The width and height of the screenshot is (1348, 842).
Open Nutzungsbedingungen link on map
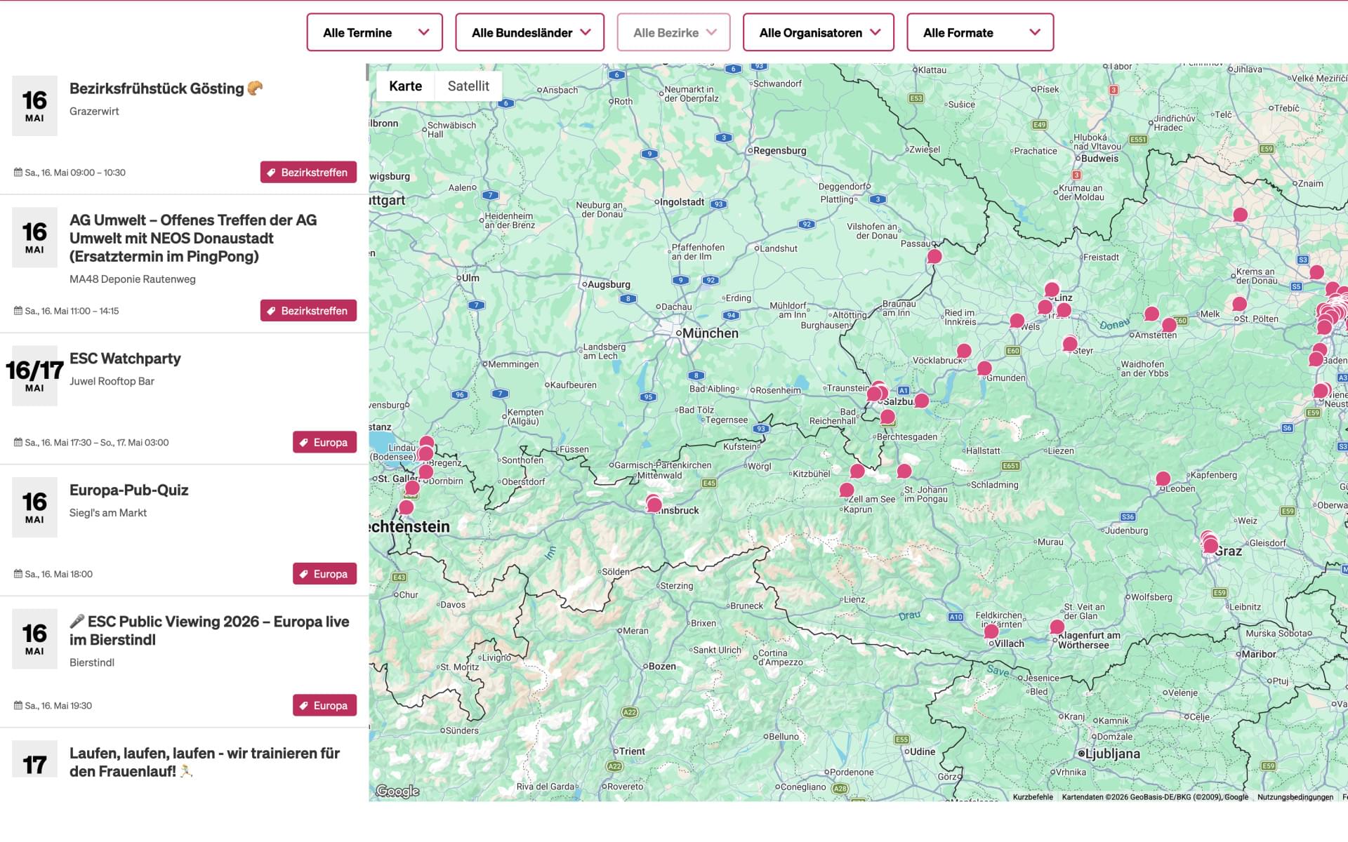pos(1295,797)
